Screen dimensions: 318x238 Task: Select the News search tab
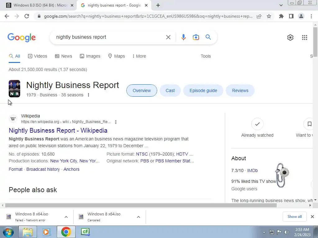[64, 56]
